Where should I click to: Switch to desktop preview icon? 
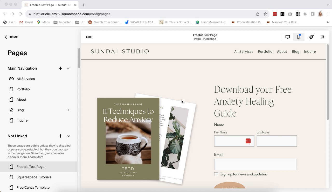(x=288, y=37)
